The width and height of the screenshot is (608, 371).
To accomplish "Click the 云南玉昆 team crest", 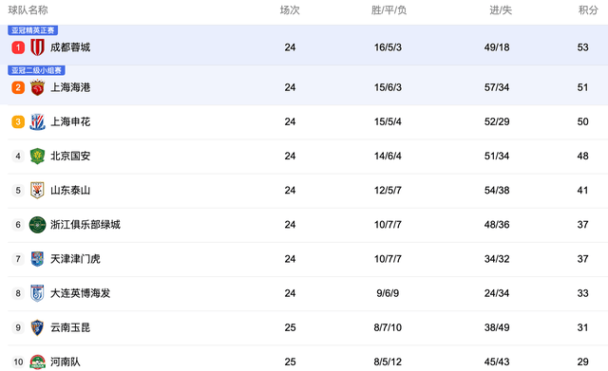I will (x=37, y=327).
